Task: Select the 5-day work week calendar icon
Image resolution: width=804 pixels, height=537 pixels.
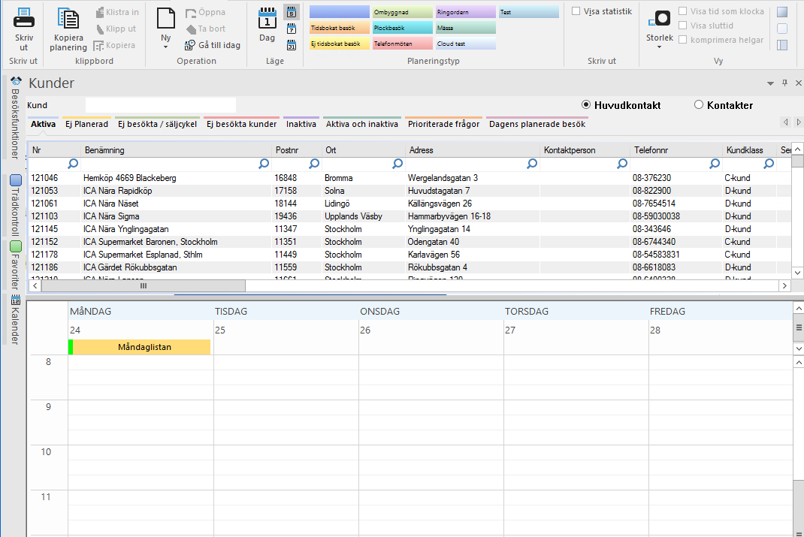Action: tap(292, 12)
